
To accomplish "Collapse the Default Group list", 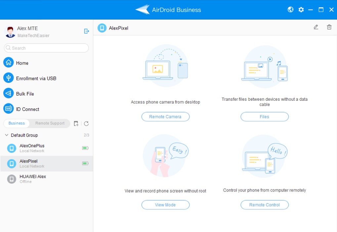I will (x=6, y=135).
